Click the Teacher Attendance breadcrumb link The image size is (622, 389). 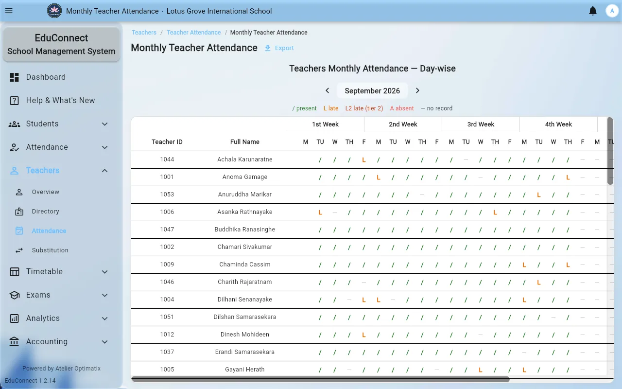(x=193, y=33)
